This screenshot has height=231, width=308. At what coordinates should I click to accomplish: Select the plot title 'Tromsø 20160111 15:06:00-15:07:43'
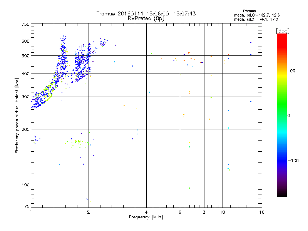pyautogui.click(x=146, y=13)
